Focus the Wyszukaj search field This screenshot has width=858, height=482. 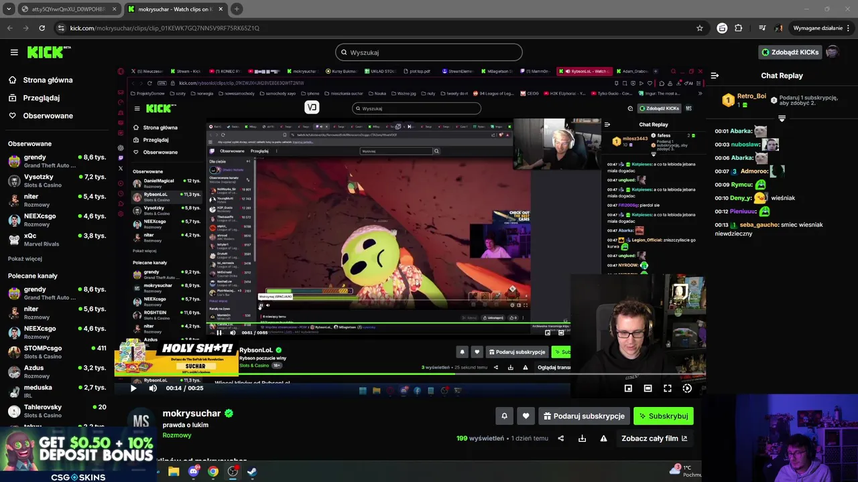click(x=429, y=52)
